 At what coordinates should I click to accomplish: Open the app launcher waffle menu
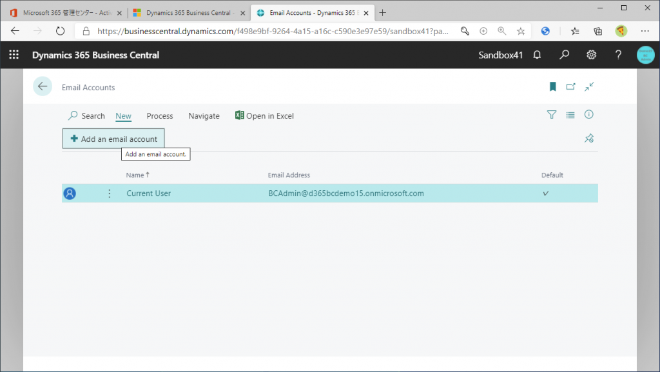(x=14, y=55)
